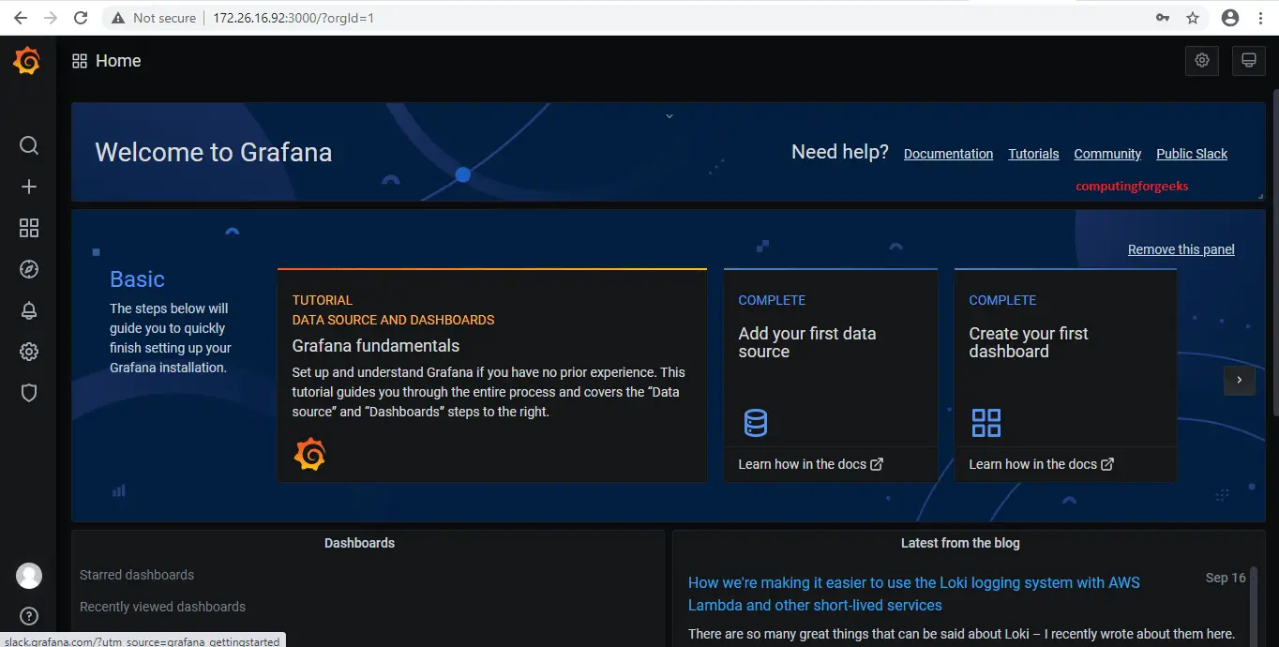Open the user profile avatar
This screenshot has height=647, width=1279.
pyautogui.click(x=28, y=575)
